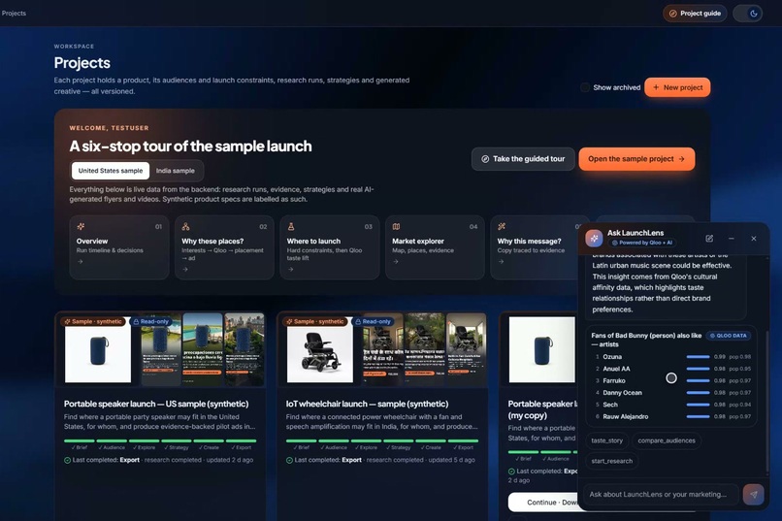Viewport: 782px width, 521px height.
Task: Minimize the Ask LaunchLens panel
Action: (x=732, y=239)
